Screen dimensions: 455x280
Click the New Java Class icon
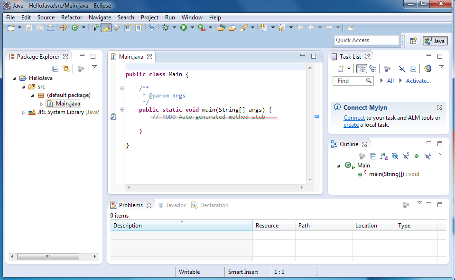[75, 28]
